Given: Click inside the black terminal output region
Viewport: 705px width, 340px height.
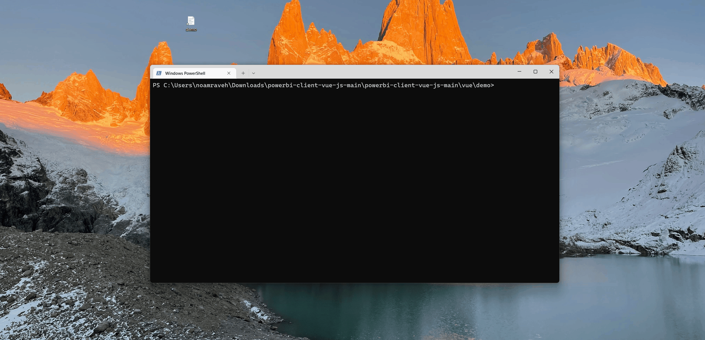Looking at the screenshot, I should point(354,179).
